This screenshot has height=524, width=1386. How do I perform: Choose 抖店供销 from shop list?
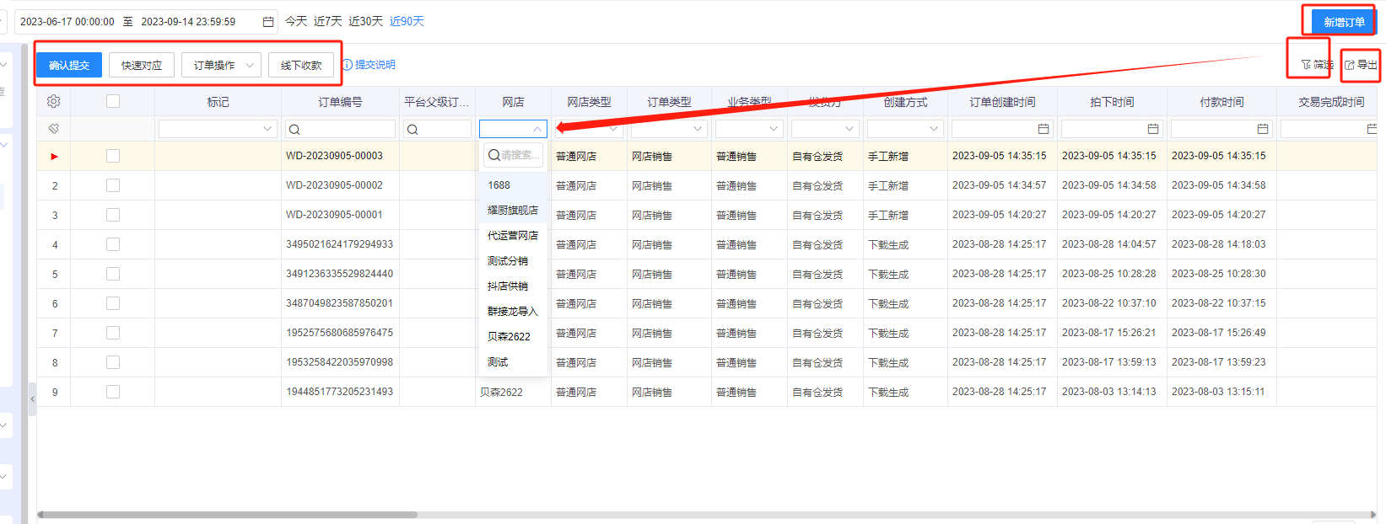coord(508,286)
